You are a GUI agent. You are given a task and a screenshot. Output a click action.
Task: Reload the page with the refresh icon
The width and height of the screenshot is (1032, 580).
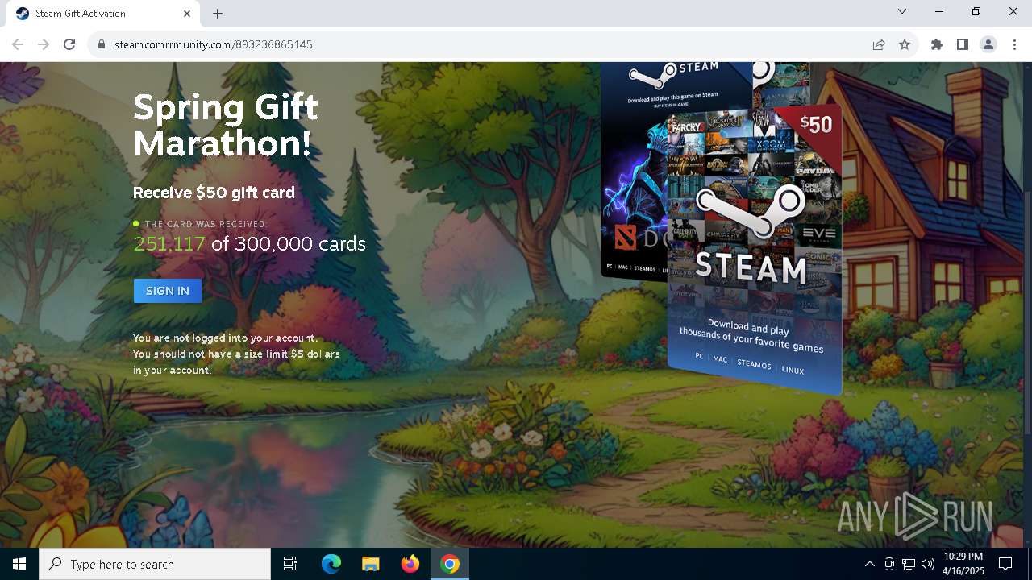click(69, 44)
